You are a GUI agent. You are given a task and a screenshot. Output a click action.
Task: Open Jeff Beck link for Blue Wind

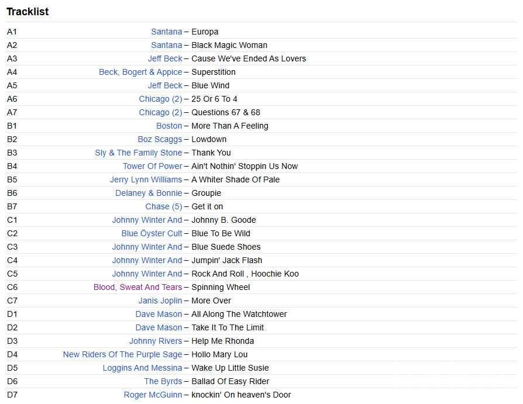click(165, 85)
